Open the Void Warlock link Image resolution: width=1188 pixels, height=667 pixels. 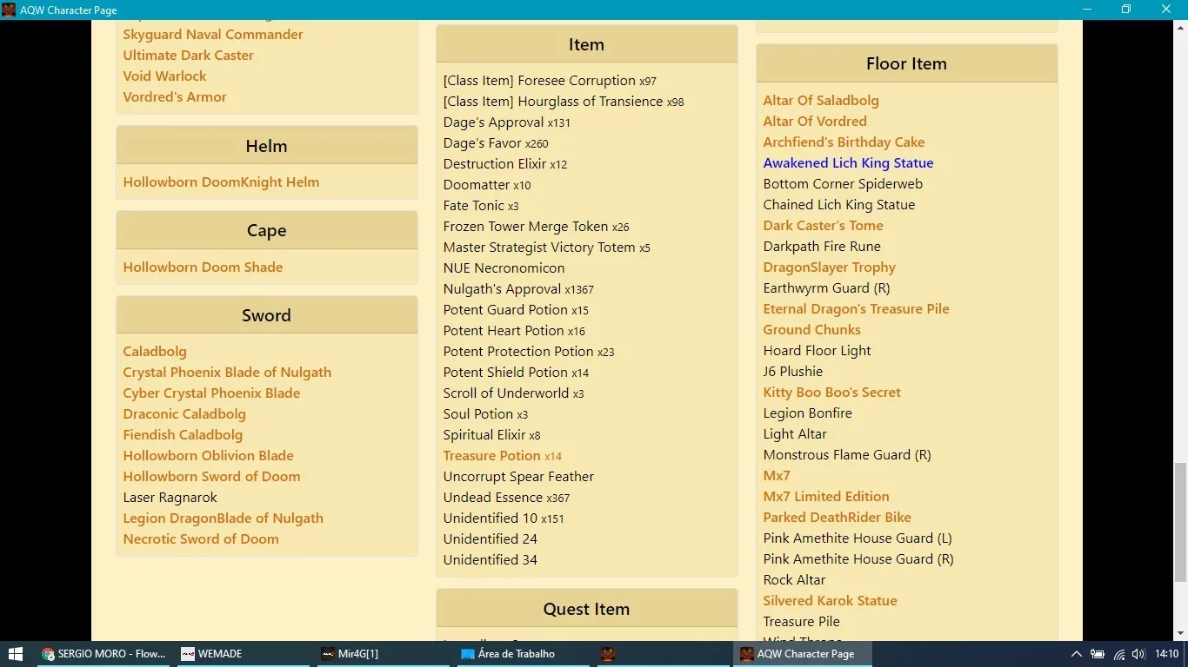click(x=164, y=76)
